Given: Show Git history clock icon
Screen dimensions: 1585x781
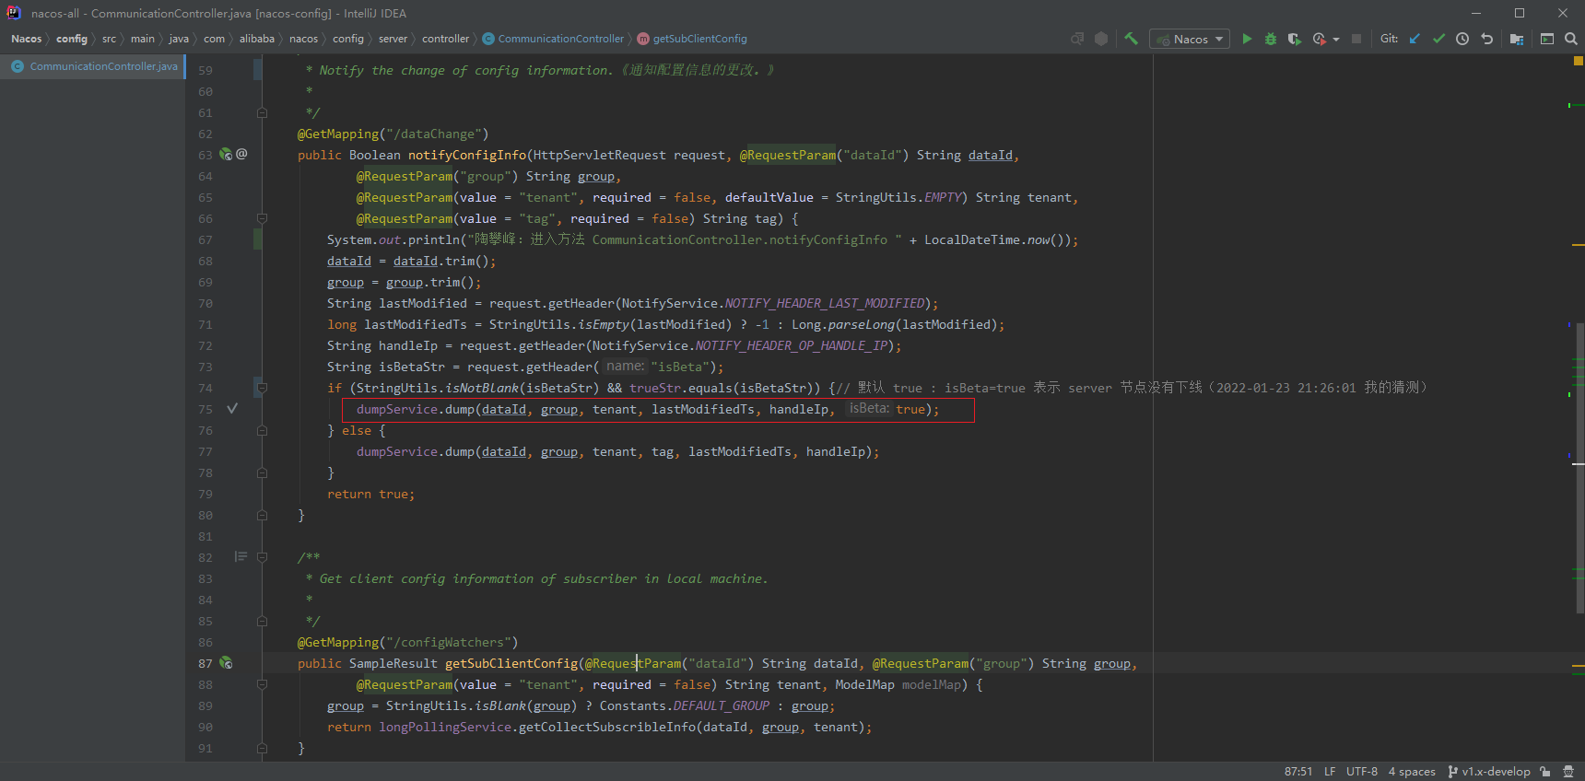Looking at the screenshot, I should [1462, 39].
